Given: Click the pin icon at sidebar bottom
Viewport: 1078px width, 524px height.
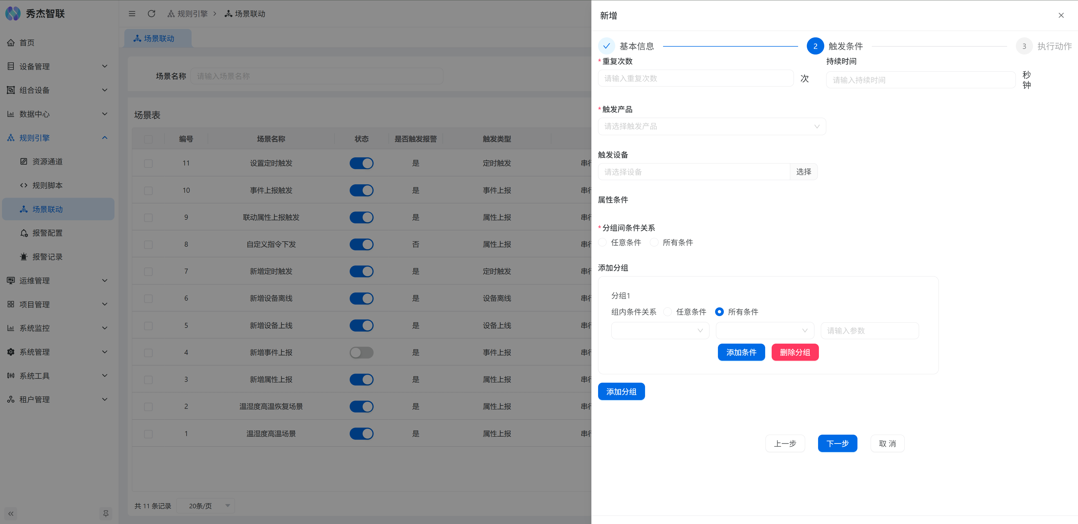Looking at the screenshot, I should click(x=105, y=514).
